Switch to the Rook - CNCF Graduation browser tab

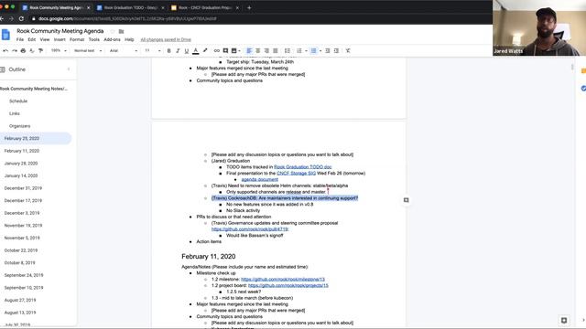(205, 7)
